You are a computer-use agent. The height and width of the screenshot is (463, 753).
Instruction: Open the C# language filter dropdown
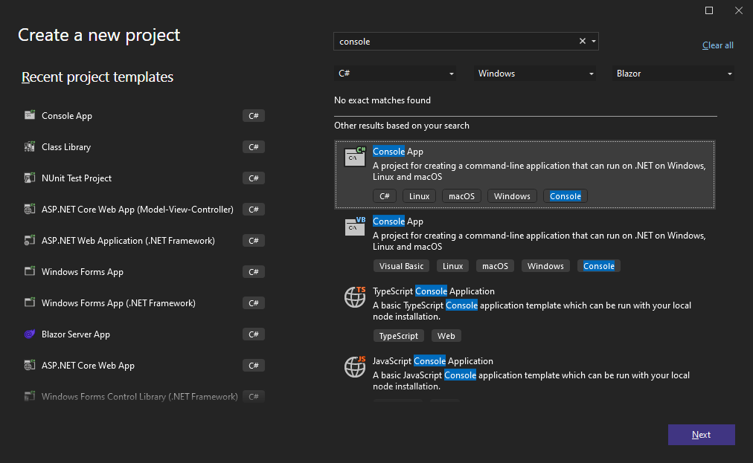coord(395,73)
